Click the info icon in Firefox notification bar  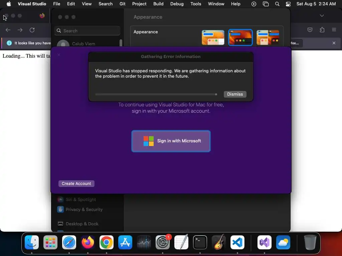(9, 43)
